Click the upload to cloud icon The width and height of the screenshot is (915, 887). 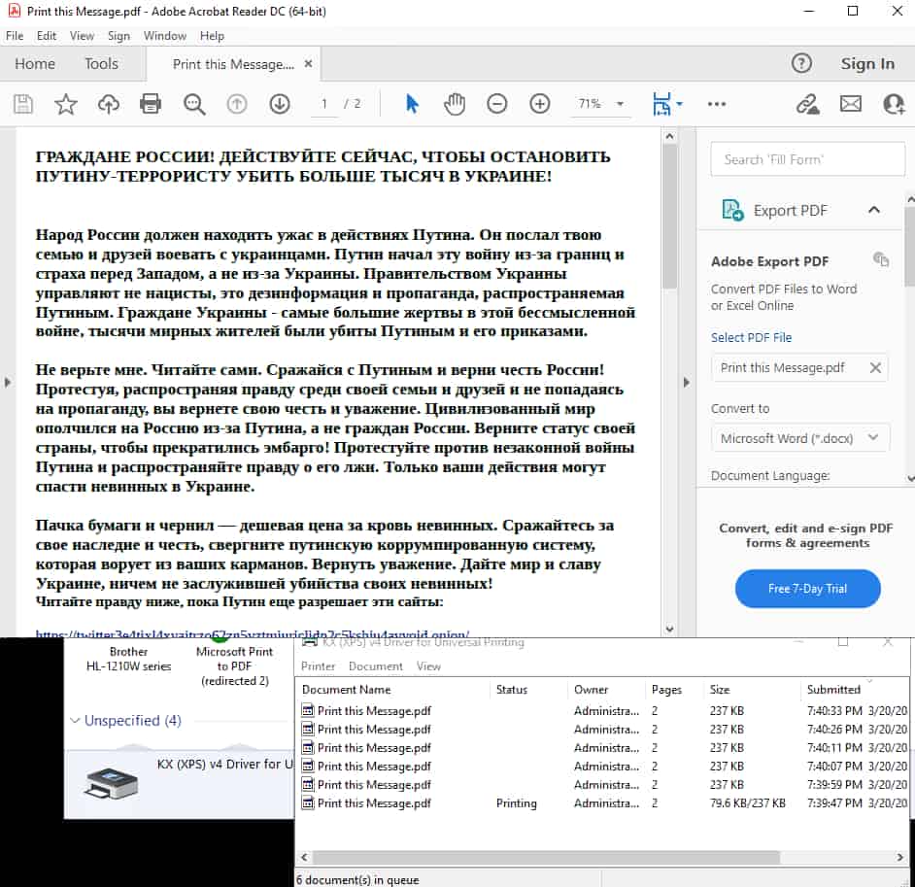[x=108, y=104]
